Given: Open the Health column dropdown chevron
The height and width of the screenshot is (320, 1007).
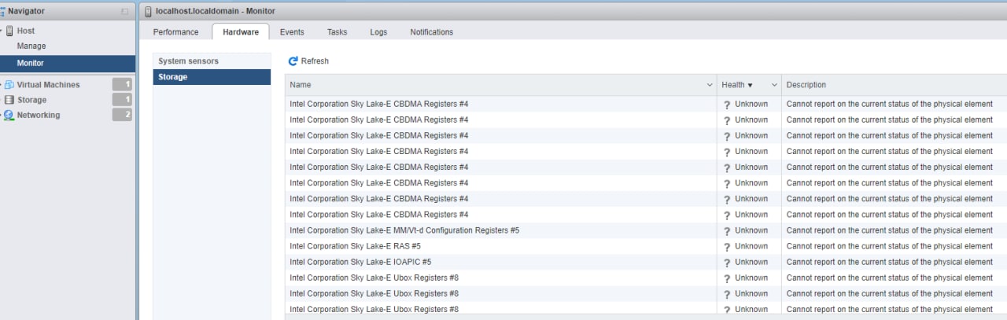Looking at the screenshot, I should [774, 85].
